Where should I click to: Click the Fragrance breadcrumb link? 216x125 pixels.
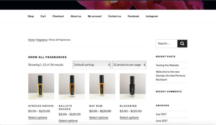42,40
